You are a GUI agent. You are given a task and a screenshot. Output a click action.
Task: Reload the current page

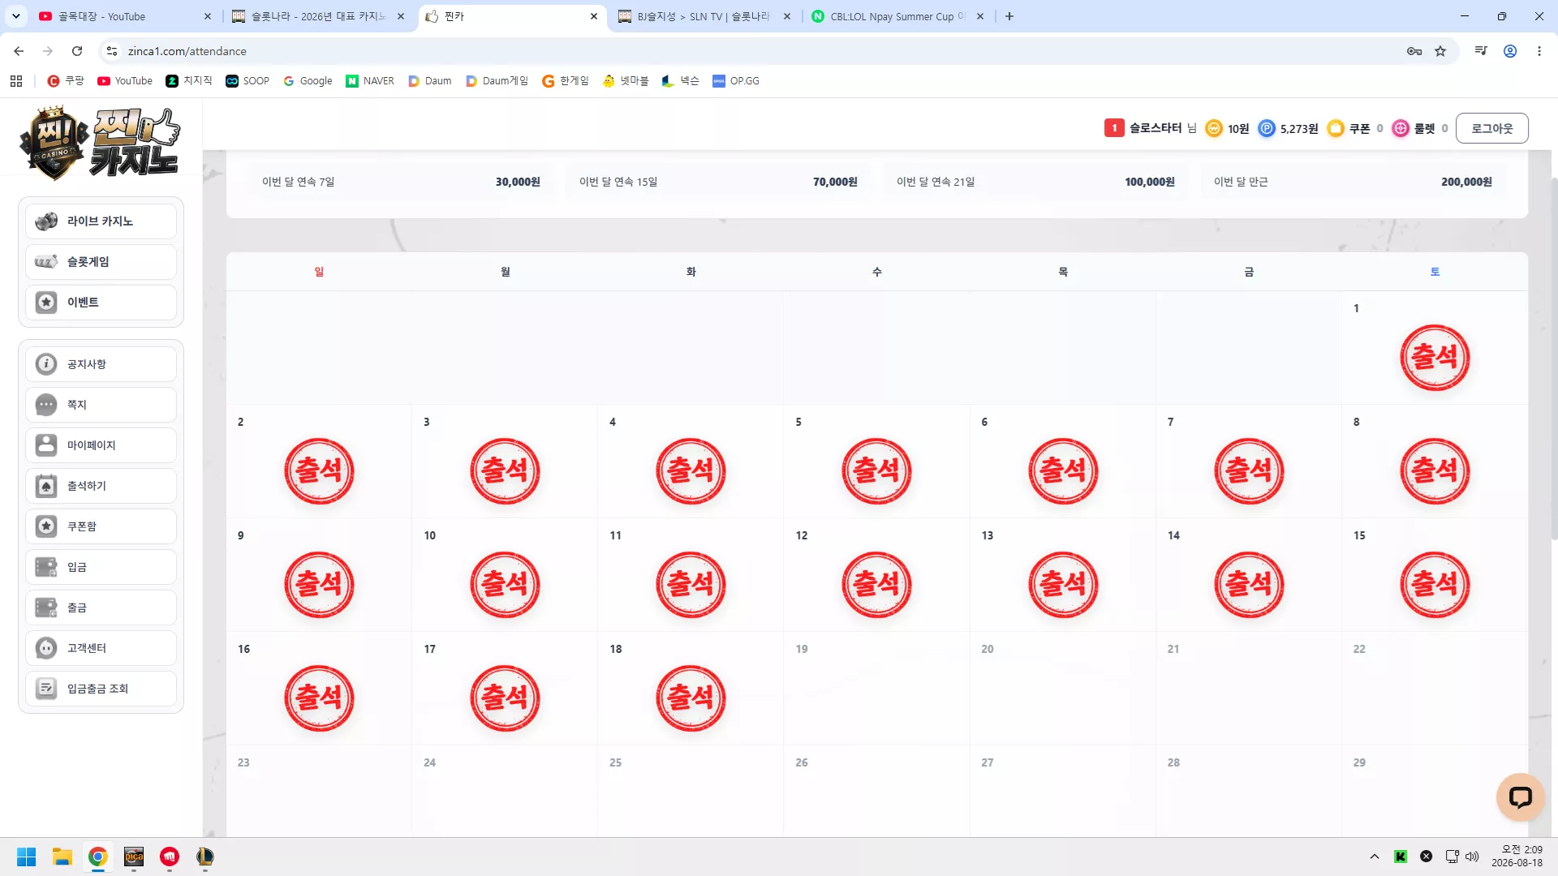(77, 51)
